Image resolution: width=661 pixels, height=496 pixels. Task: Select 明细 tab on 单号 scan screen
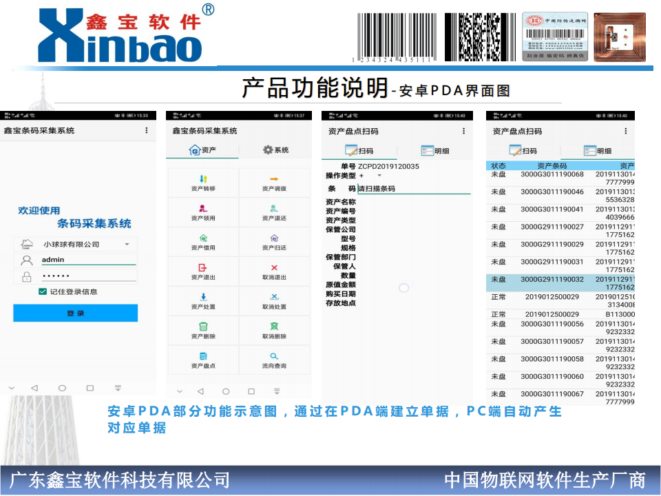(435, 151)
